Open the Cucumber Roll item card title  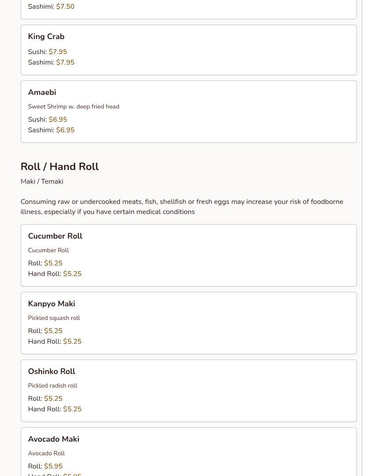point(55,236)
